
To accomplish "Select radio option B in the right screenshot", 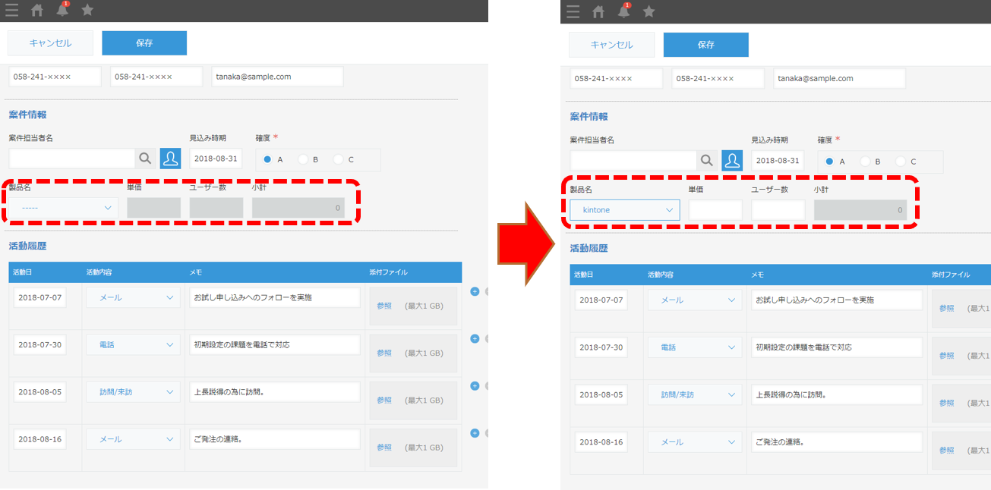I will [x=865, y=162].
